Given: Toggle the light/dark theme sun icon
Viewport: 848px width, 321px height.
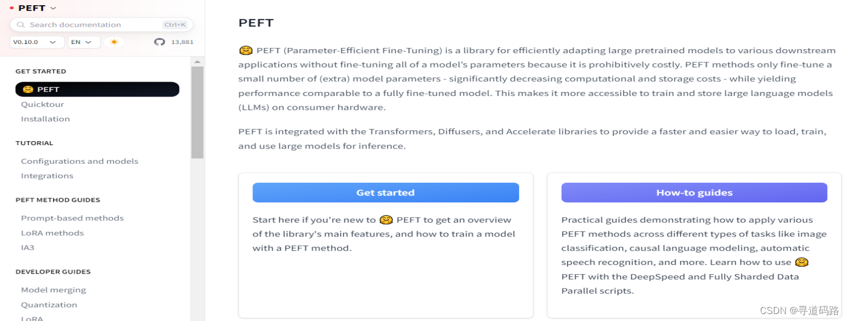Looking at the screenshot, I should [114, 42].
